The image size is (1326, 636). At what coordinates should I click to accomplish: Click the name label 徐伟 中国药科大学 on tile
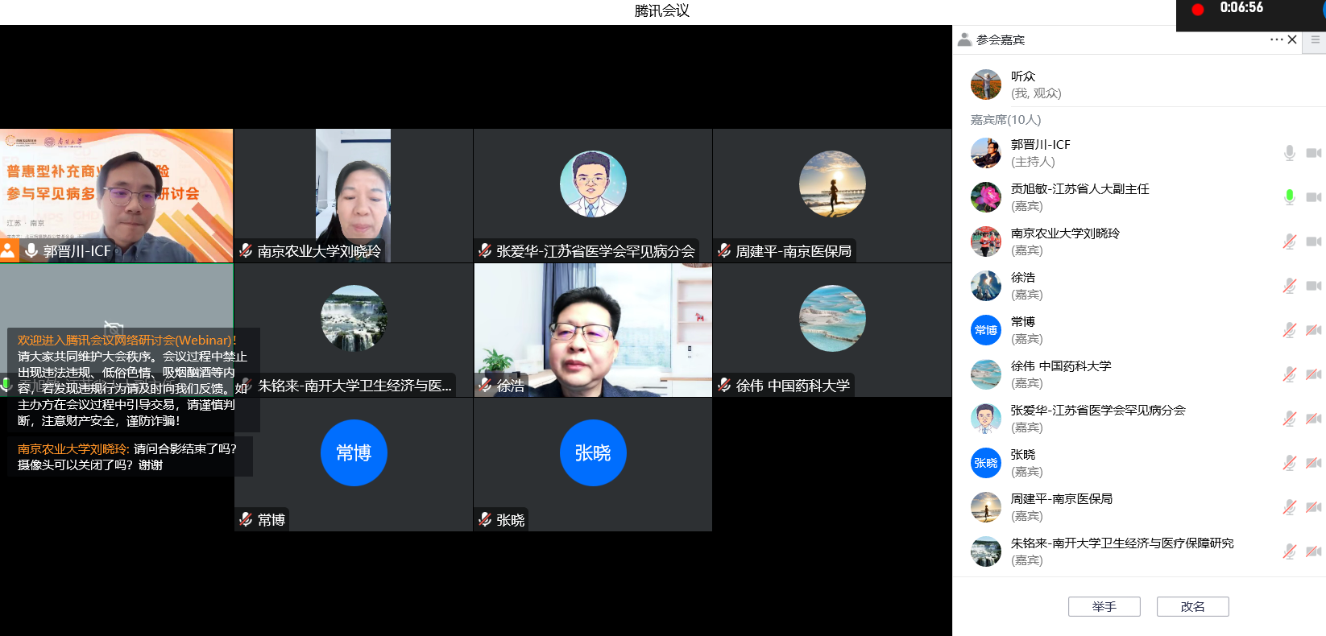pos(793,386)
